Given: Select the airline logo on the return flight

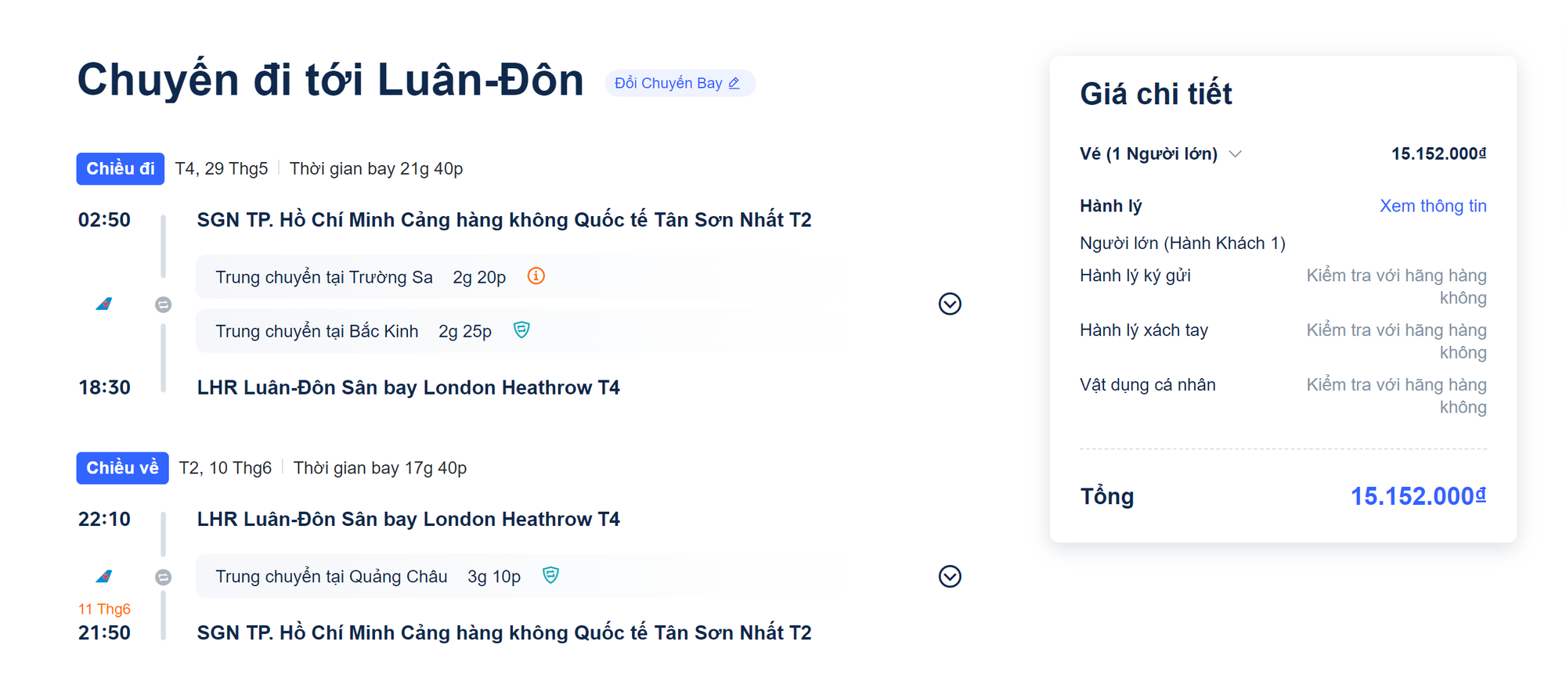Looking at the screenshot, I should point(104,577).
